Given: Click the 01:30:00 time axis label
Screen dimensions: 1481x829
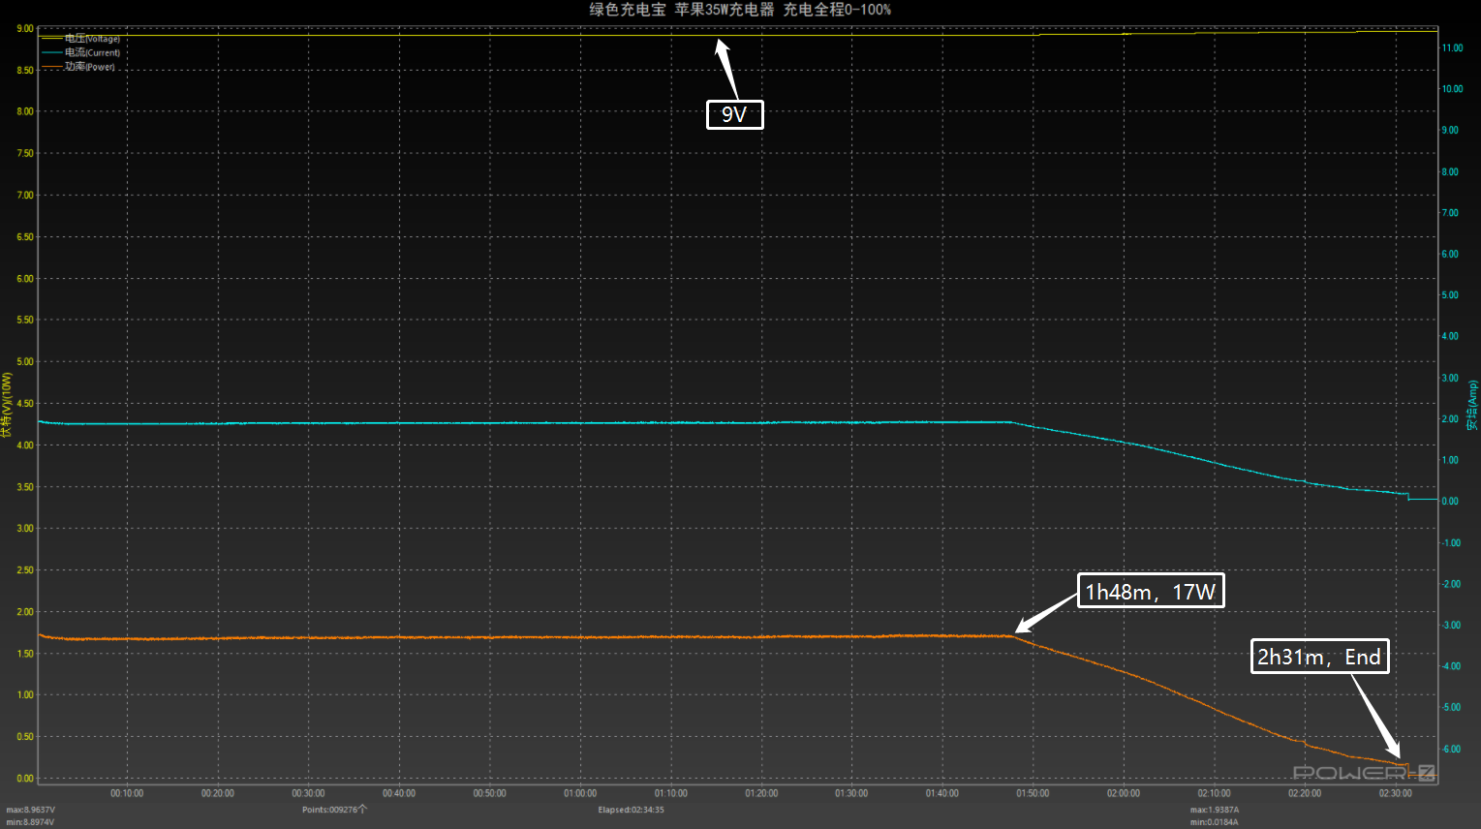Looking at the screenshot, I should [851, 793].
